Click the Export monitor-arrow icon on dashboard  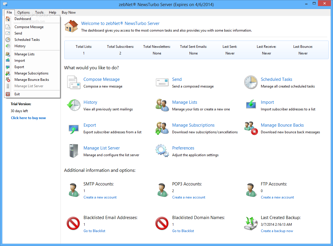[74, 129]
